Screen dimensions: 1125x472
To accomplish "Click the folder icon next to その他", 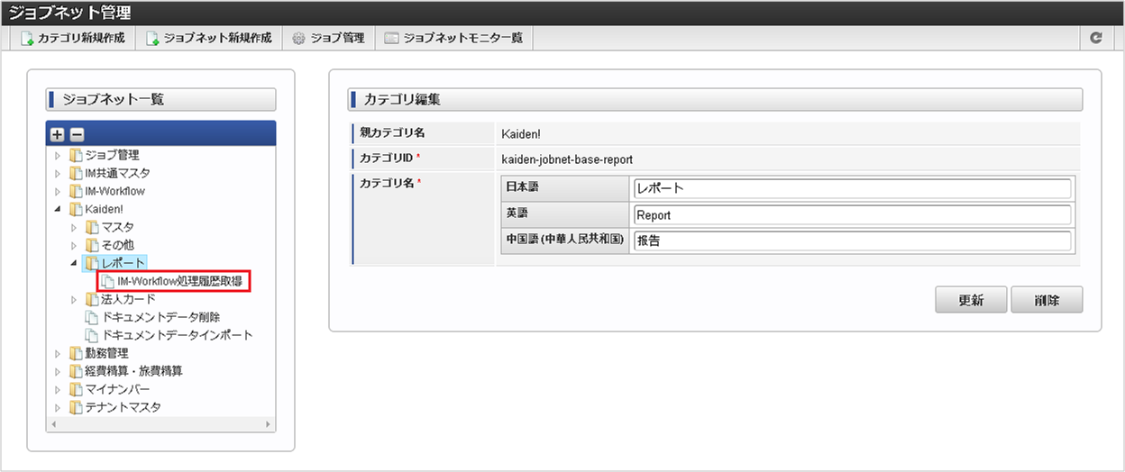I will coord(92,245).
